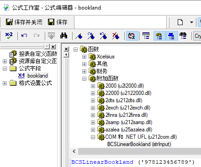This screenshot has width=201, height=167.
Task: Check formula syntax with X+2 icon
Action: 9,36
